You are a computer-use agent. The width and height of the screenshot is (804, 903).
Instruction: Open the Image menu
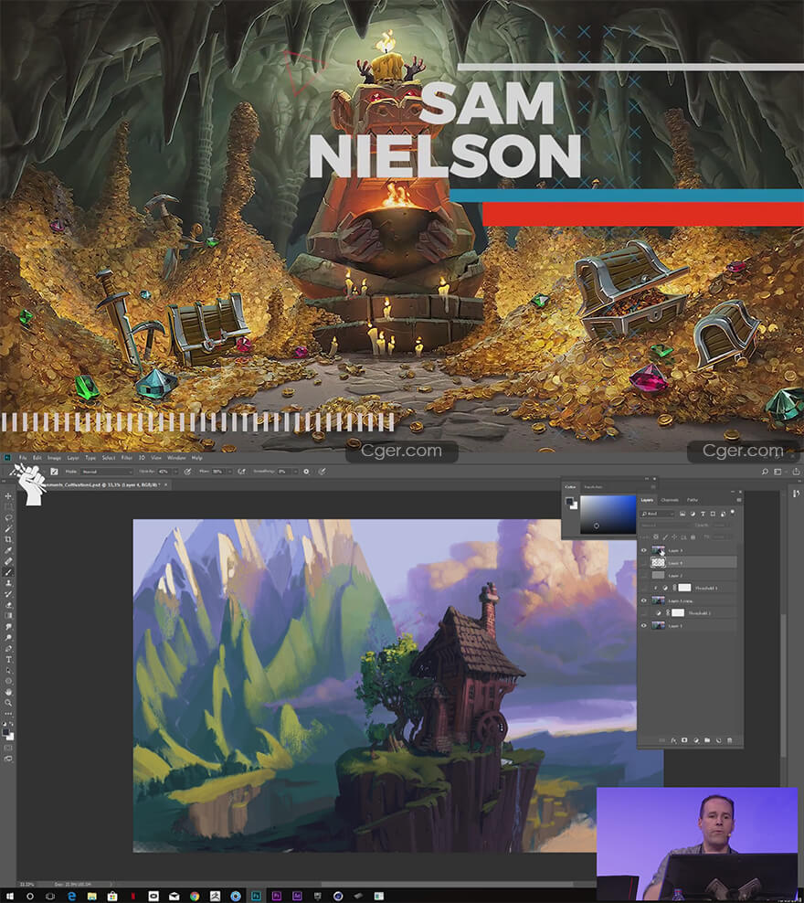pyautogui.click(x=54, y=458)
